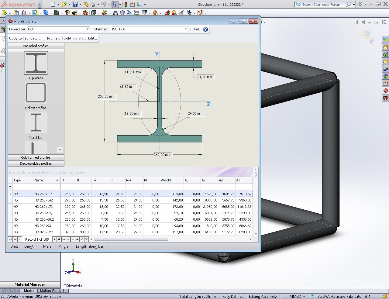
Task: Open Design Library tab in task pane
Action: click(385, 54)
